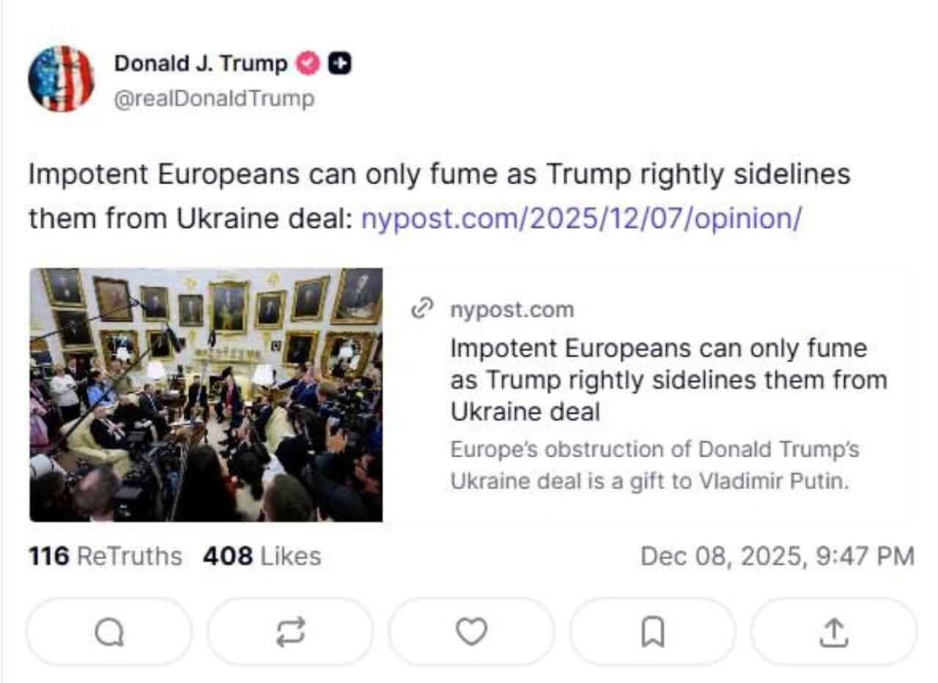Click the post body text

(440, 176)
